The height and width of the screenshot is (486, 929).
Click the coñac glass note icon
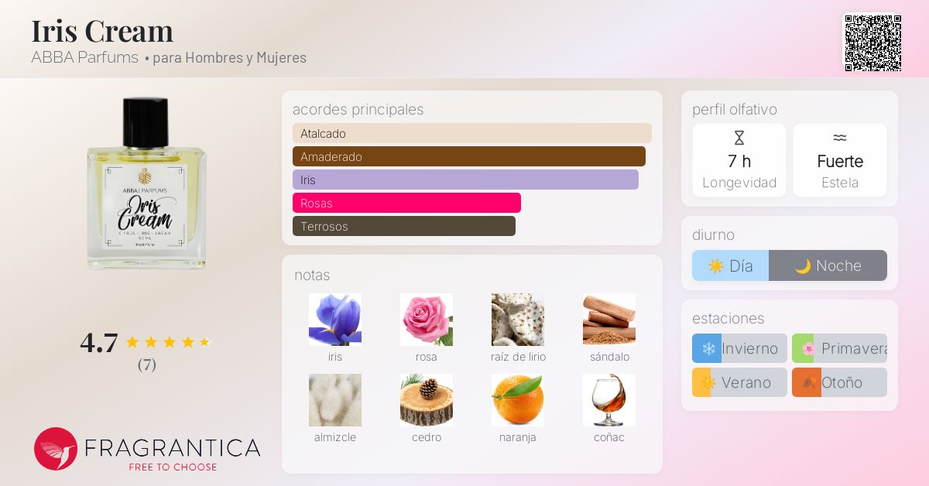[x=609, y=400]
